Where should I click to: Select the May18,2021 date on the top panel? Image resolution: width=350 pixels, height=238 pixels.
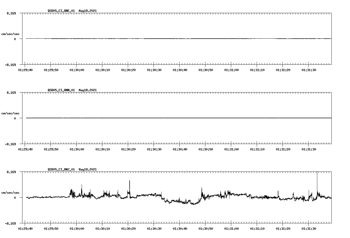pos(87,11)
